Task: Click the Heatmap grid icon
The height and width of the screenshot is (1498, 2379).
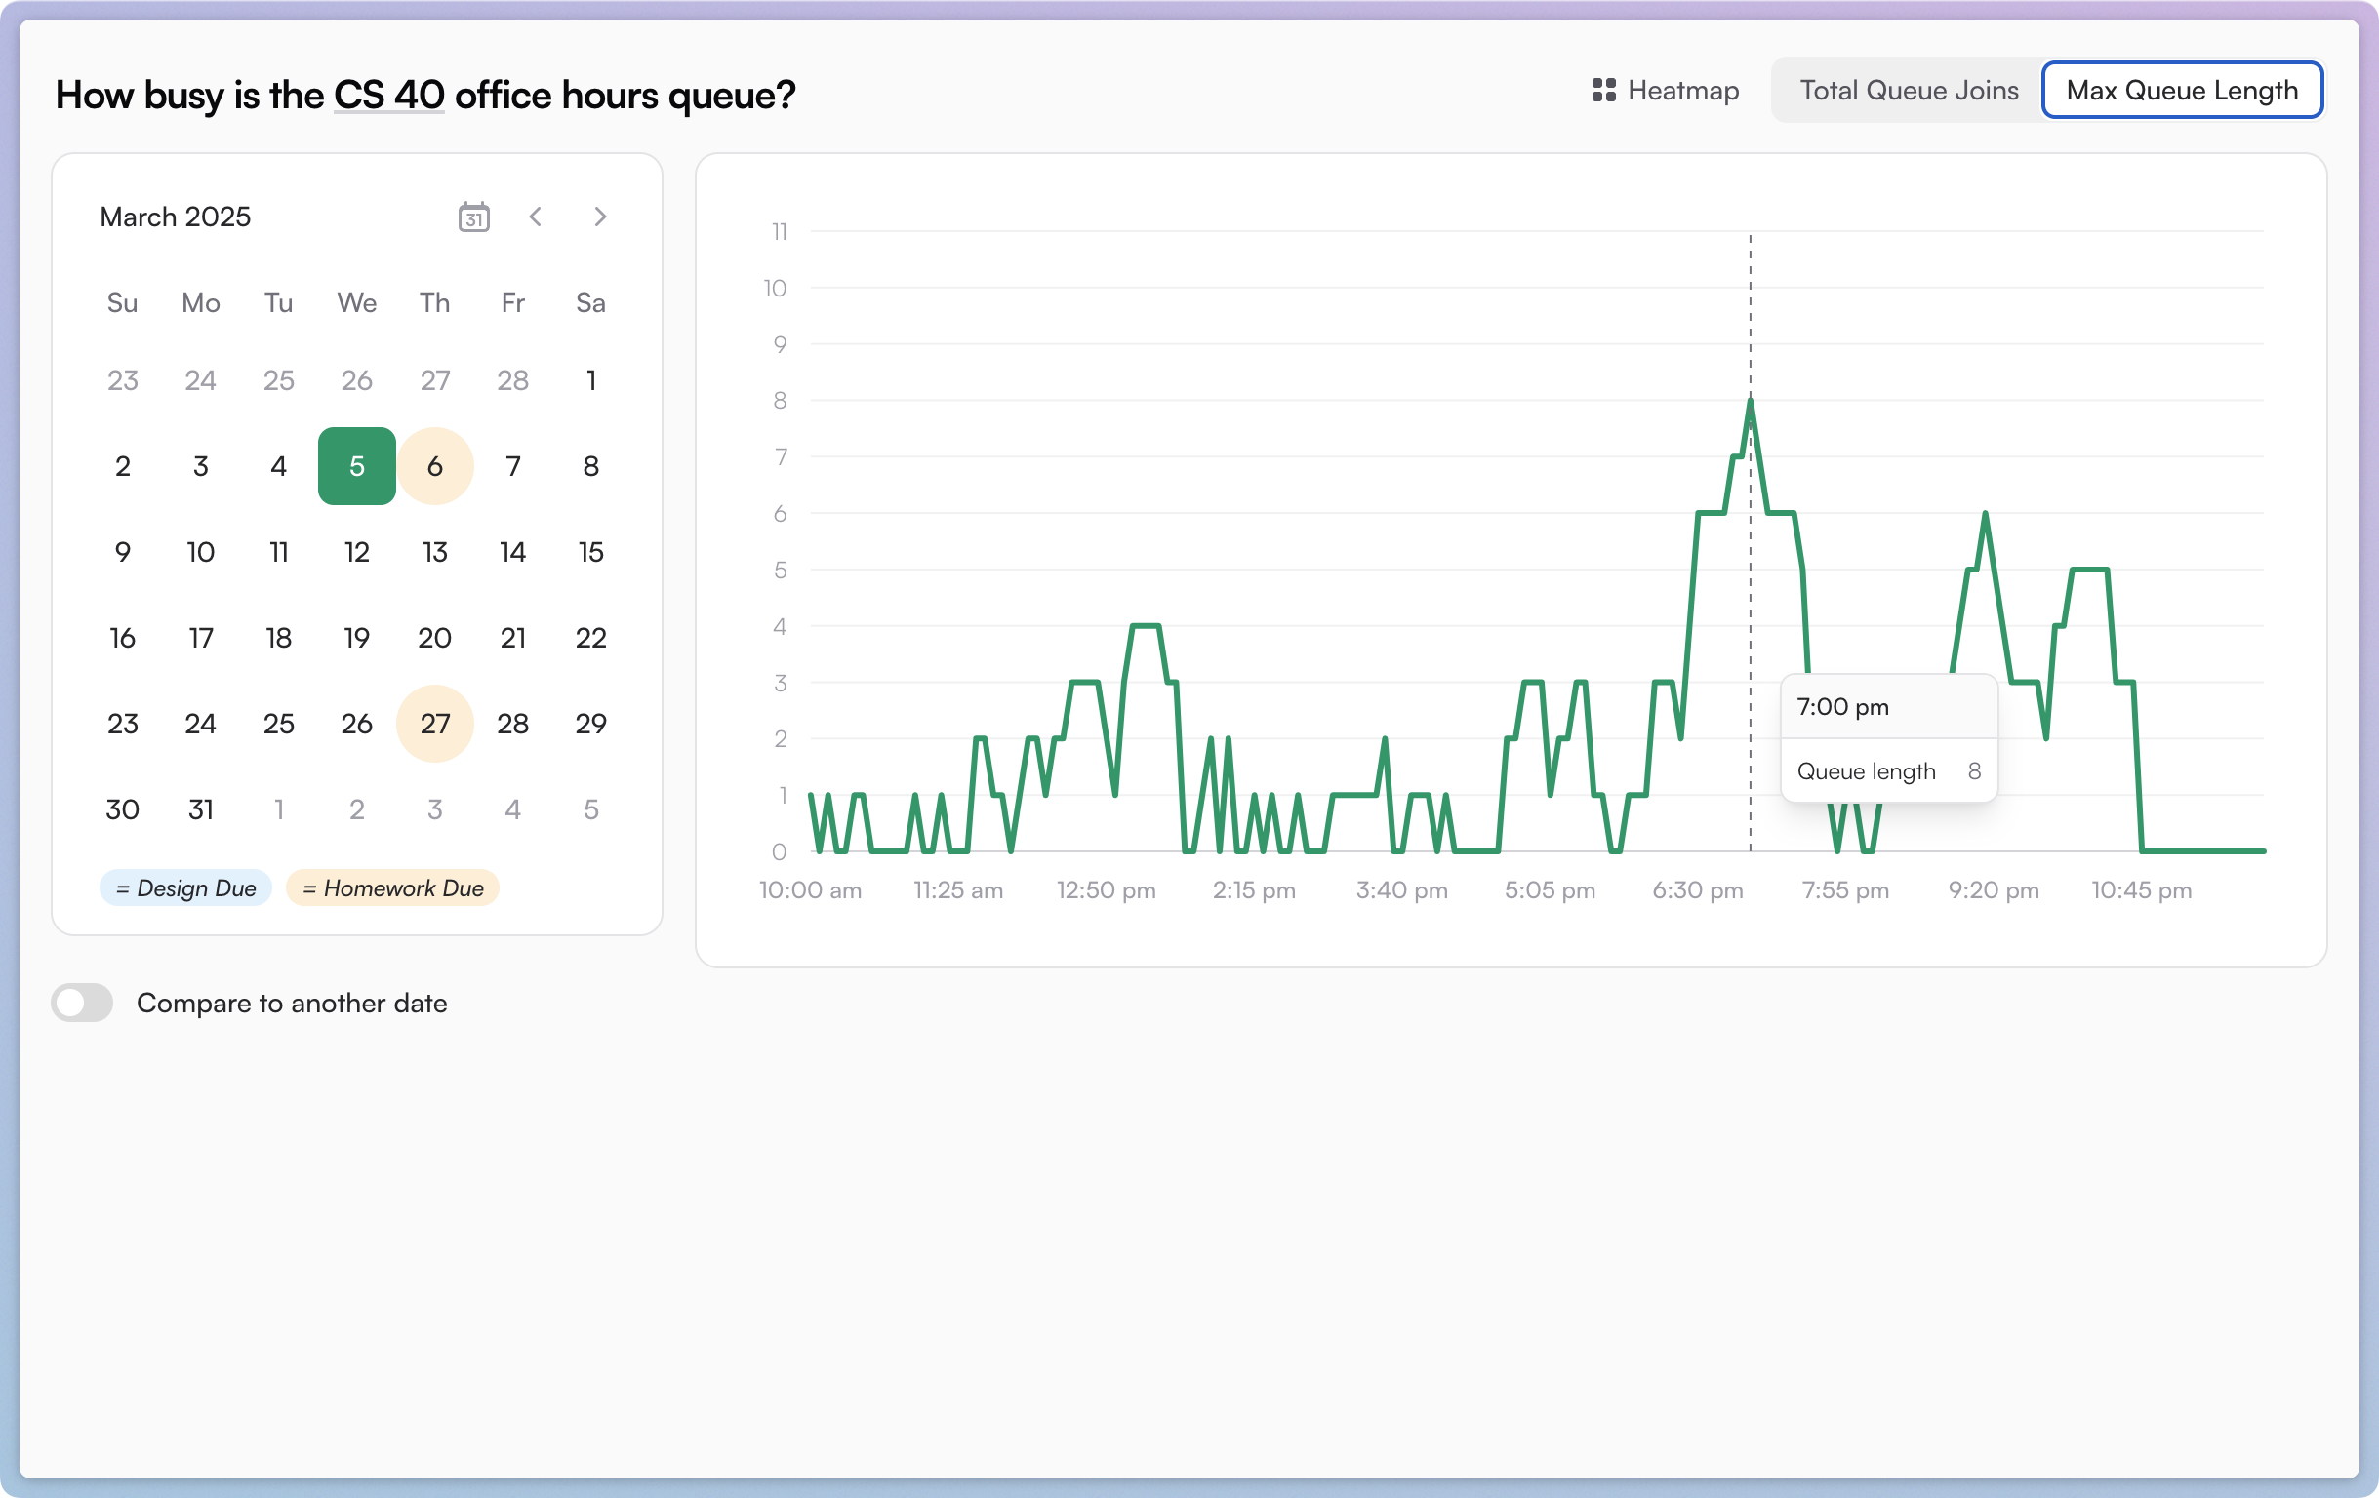Action: tap(1603, 90)
